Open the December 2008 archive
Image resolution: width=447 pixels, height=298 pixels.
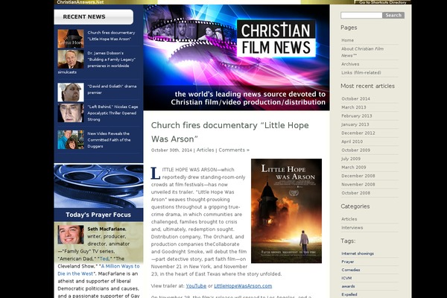(358, 176)
